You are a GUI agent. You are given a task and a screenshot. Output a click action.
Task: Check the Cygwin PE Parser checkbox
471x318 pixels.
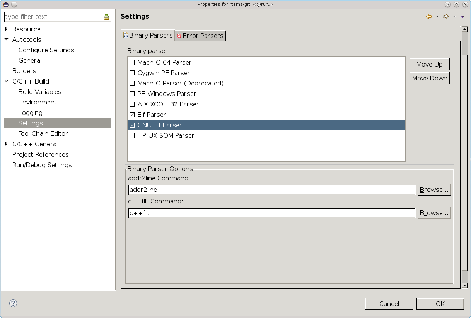click(x=132, y=73)
